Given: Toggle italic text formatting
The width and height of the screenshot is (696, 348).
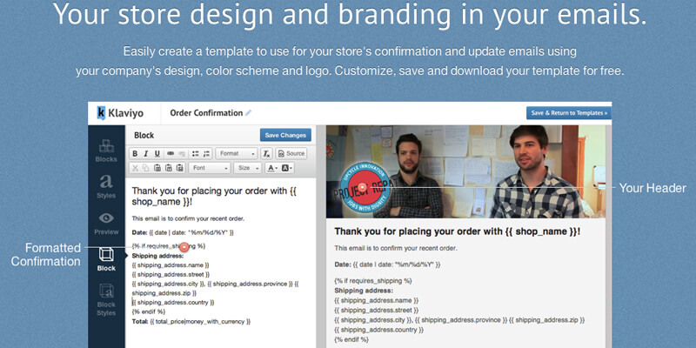Looking at the screenshot, I should pyautogui.click(x=147, y=154).
